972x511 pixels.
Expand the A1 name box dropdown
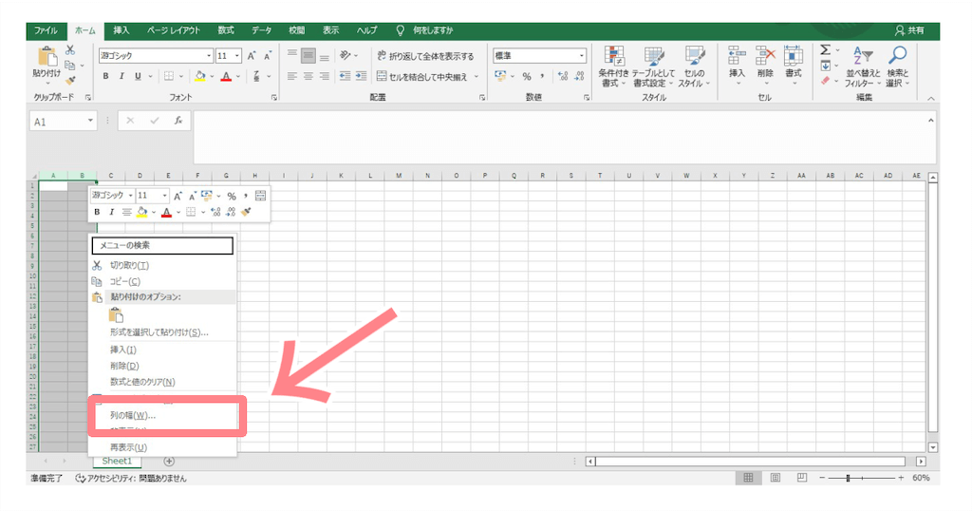pyautogui.click(x=90, y=121)
